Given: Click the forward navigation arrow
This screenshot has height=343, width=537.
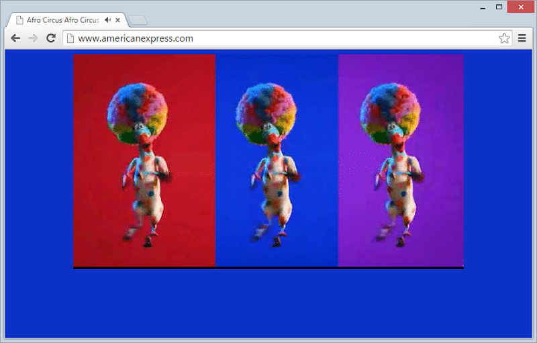Looking at the screenshot, I should (x=33, y=38).
